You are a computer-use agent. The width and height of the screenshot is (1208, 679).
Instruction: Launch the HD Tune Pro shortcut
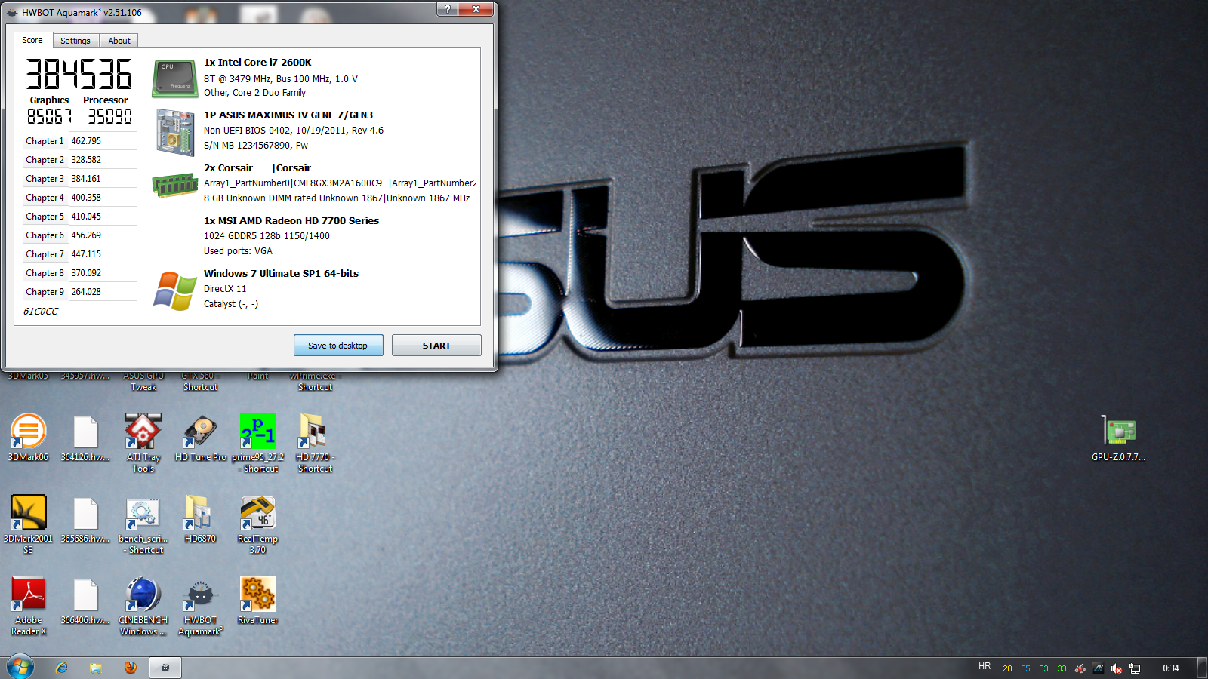tap(201, 438)
